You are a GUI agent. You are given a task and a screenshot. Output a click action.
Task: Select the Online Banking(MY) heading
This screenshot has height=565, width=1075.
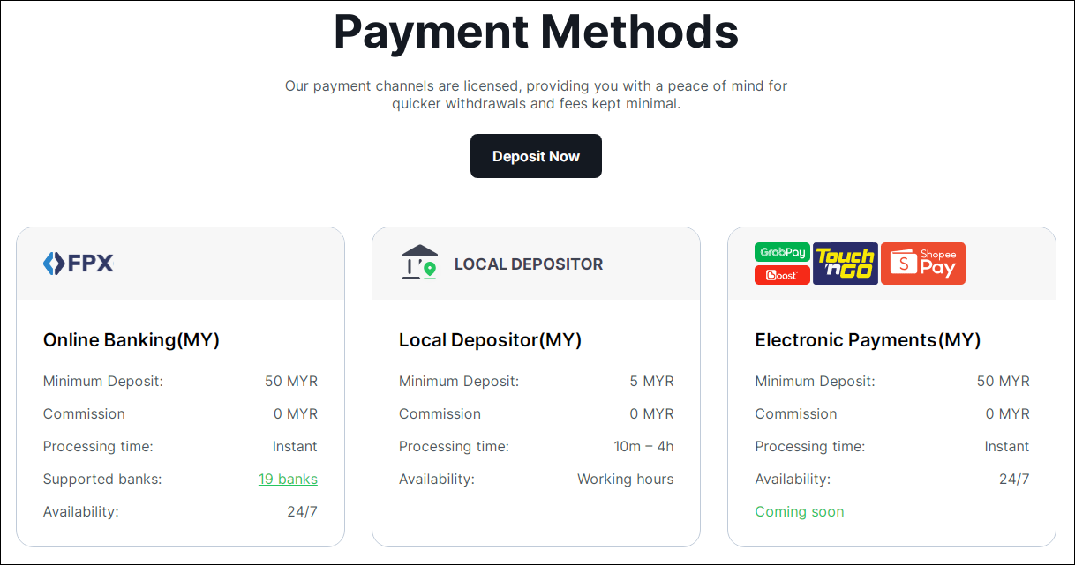(132, 340)
